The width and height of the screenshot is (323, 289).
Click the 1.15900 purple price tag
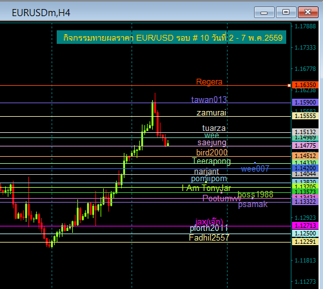pyautogui.click(x=305, y=103)
